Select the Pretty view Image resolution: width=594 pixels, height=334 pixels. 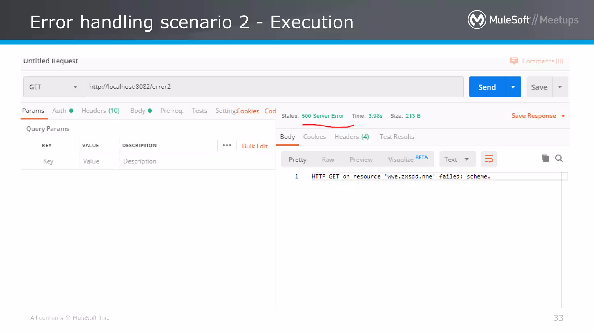click(x=297, y=160)
